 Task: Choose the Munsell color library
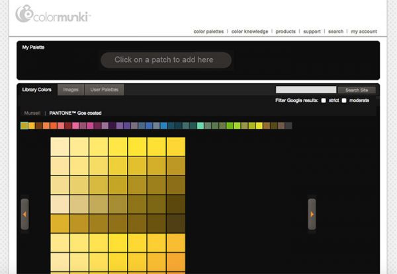point(32,113)
